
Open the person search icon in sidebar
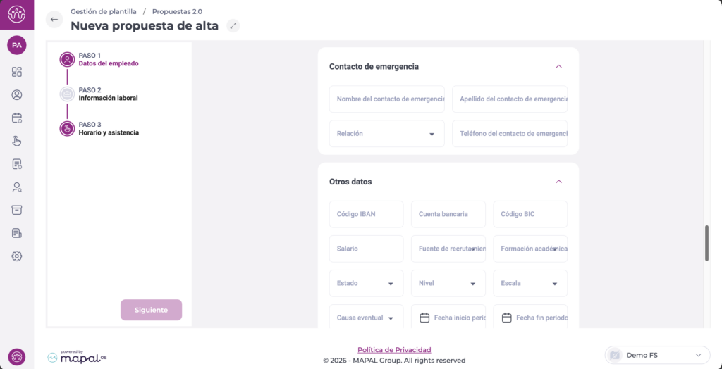17,187
